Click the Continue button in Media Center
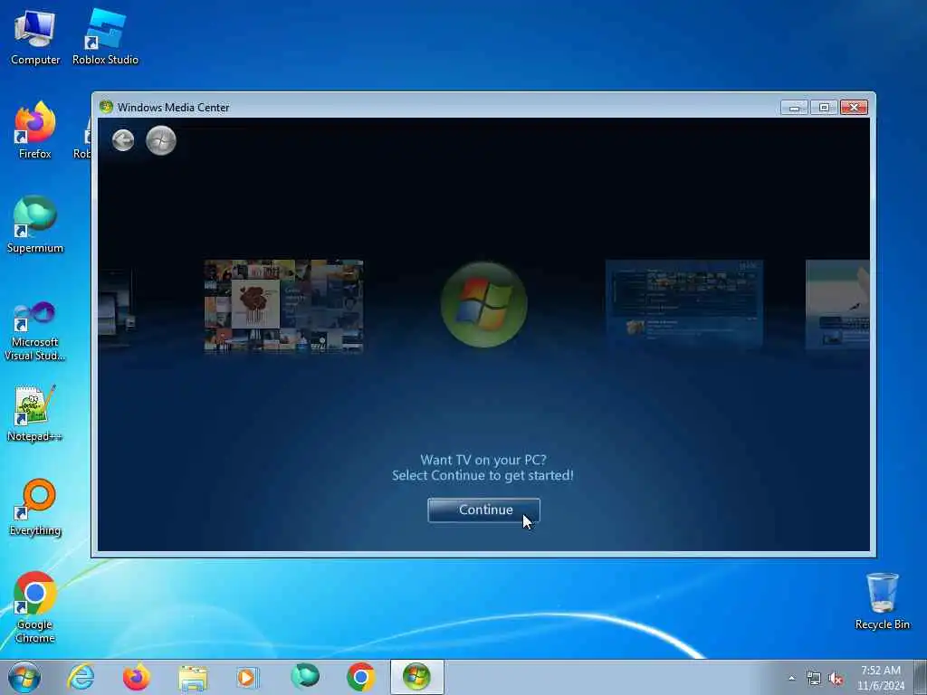Viewport: 927px width, 695px height. tap(483, 510)
